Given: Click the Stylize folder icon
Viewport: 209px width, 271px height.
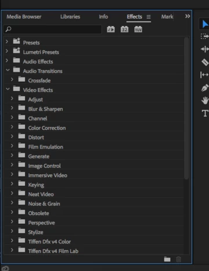Looking at the screenshot, I should point(21,231).
